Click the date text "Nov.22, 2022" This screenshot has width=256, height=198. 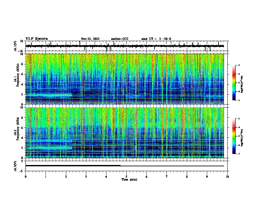pyautogui.click(x=90, y=39)
